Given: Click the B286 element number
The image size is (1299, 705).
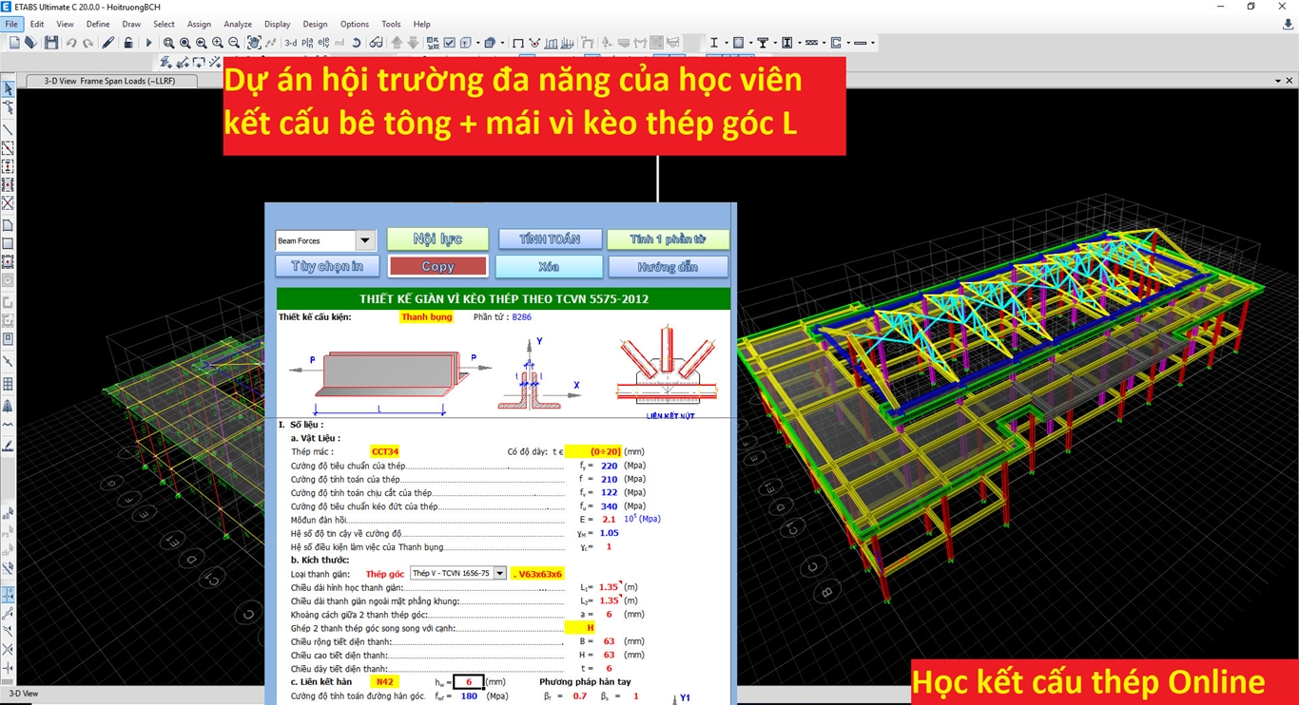Looking at the screenshot, I should point(522,317).
